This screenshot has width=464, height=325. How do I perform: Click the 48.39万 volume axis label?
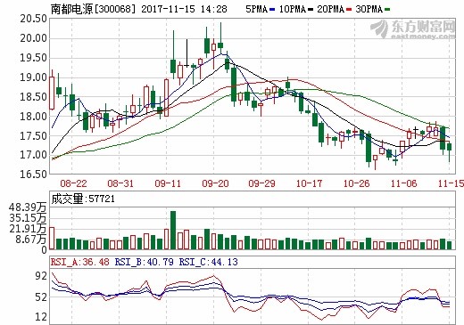pos(28,207)
